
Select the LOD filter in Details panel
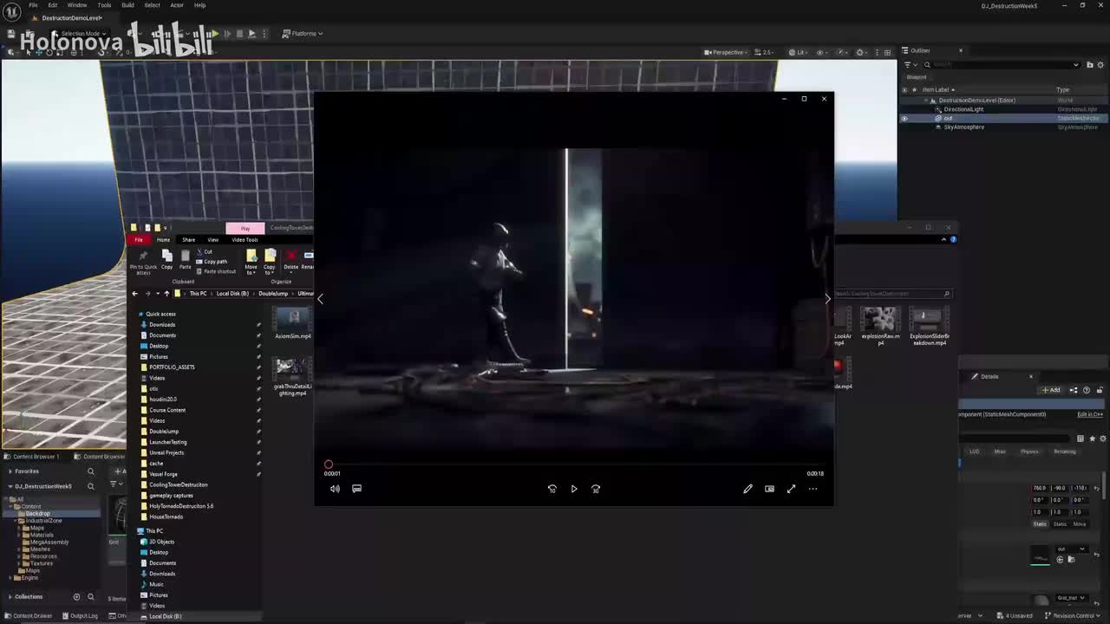click(975, 452)
